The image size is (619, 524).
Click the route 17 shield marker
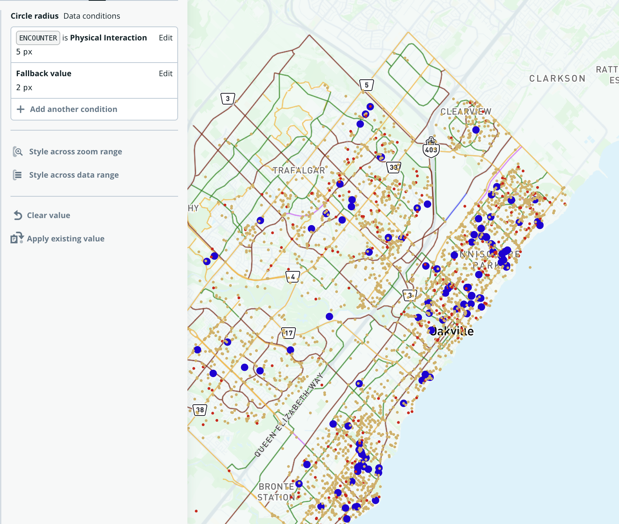coord(289,333)
